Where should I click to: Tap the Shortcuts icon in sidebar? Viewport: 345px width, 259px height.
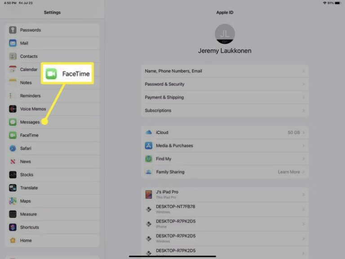(13, 227)
